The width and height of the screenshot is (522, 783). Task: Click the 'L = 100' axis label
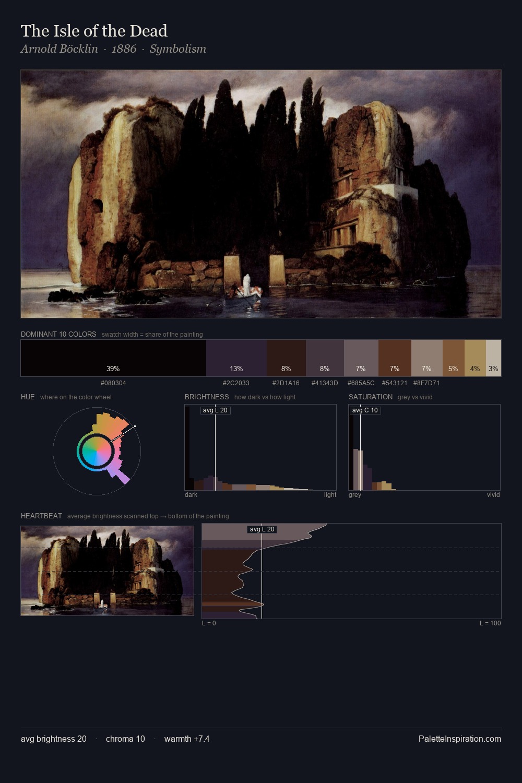point(490,623)
